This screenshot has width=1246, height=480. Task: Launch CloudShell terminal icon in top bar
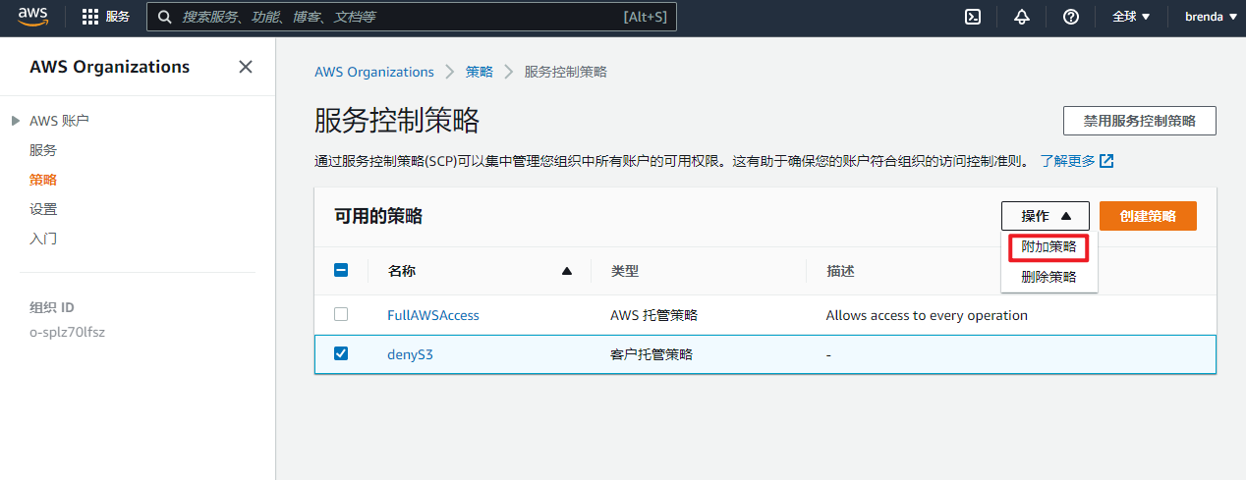pyautogui.click(x=973, y=17)
